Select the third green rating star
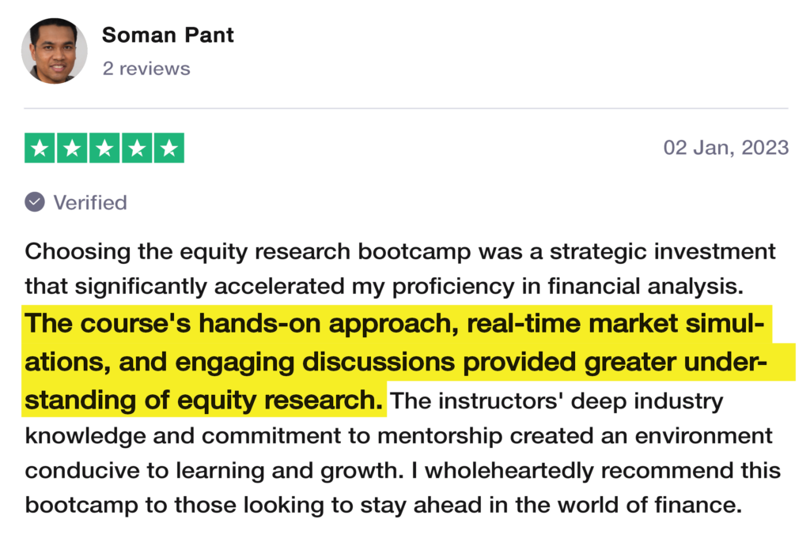This screenshot has width=810, height=553. (104, 149)
